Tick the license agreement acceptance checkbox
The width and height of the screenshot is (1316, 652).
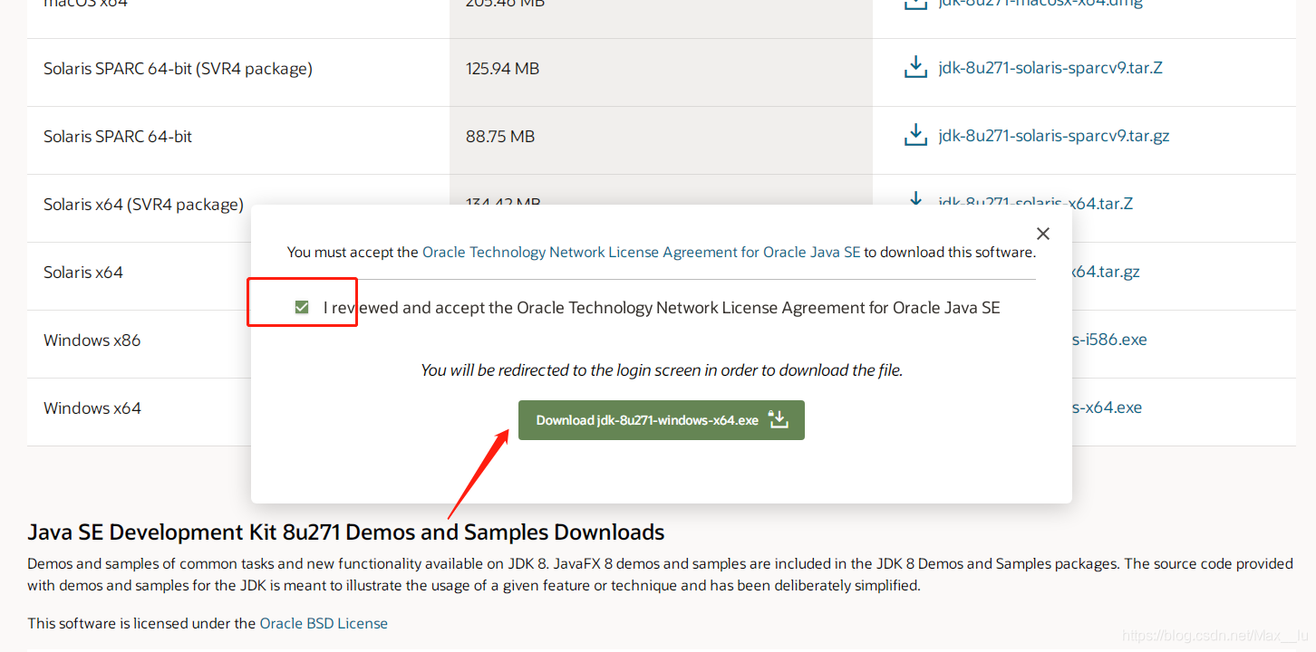(302, 308)
